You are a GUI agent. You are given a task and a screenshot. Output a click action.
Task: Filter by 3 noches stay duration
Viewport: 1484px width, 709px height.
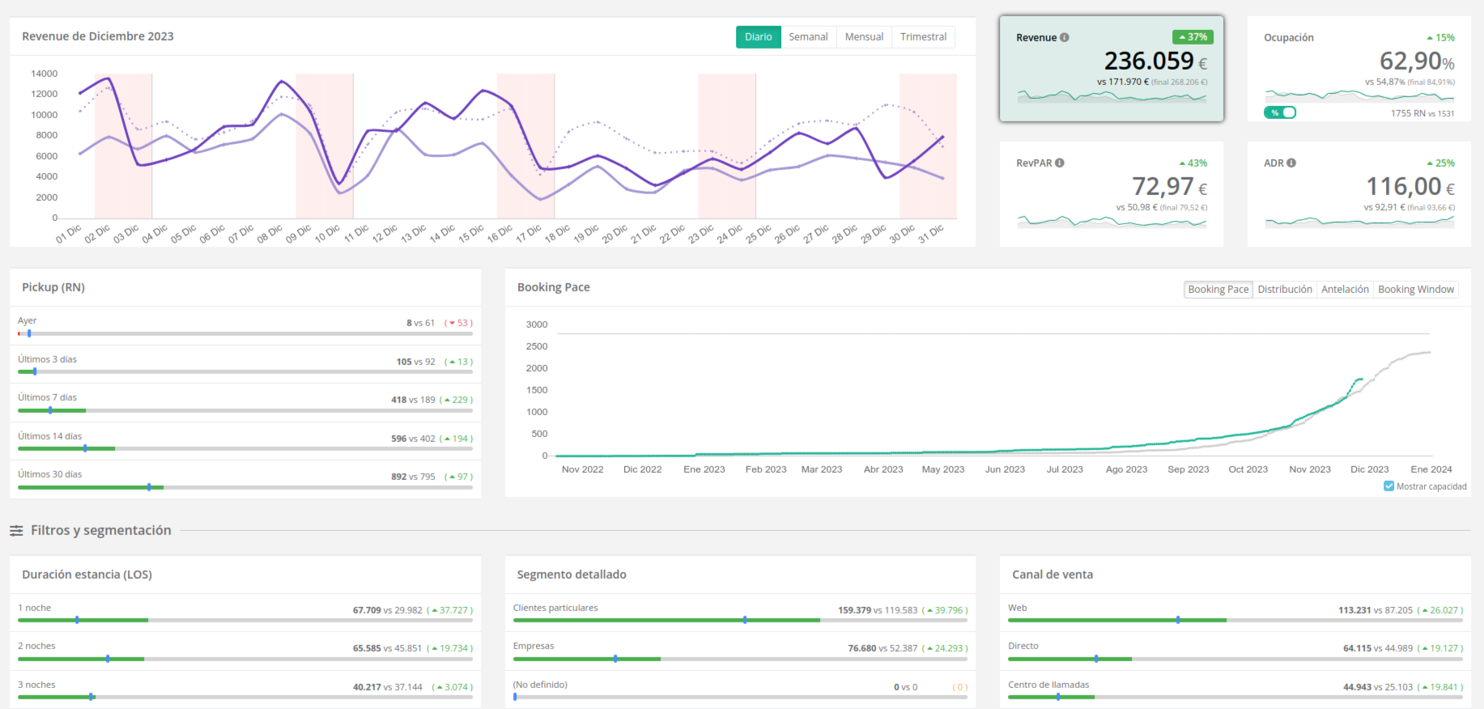(245, 690)
